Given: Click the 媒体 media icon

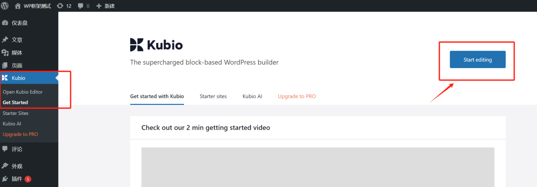Looking at the screenshot, I should 5,53.
